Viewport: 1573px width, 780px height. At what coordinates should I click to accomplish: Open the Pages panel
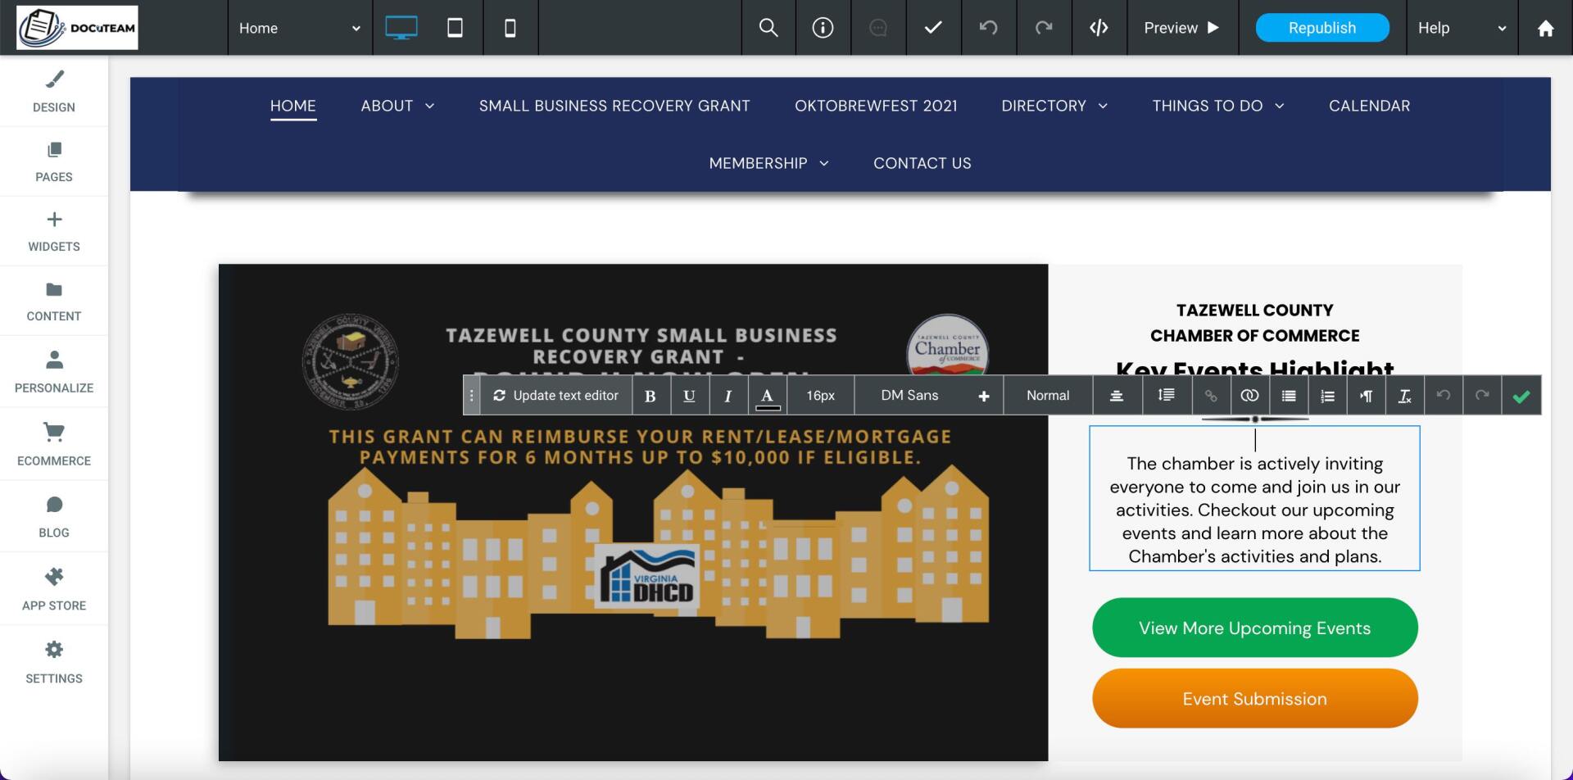point(54,161)
